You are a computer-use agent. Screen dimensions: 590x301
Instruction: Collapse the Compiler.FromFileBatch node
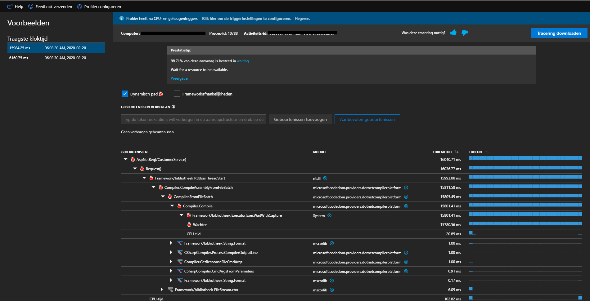pos(163,197)
